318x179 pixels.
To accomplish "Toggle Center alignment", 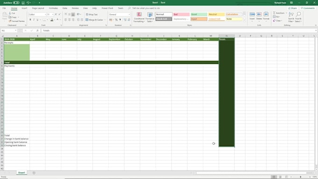I will 69,20.
